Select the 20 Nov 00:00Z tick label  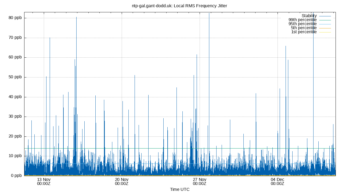coord(121,182)
